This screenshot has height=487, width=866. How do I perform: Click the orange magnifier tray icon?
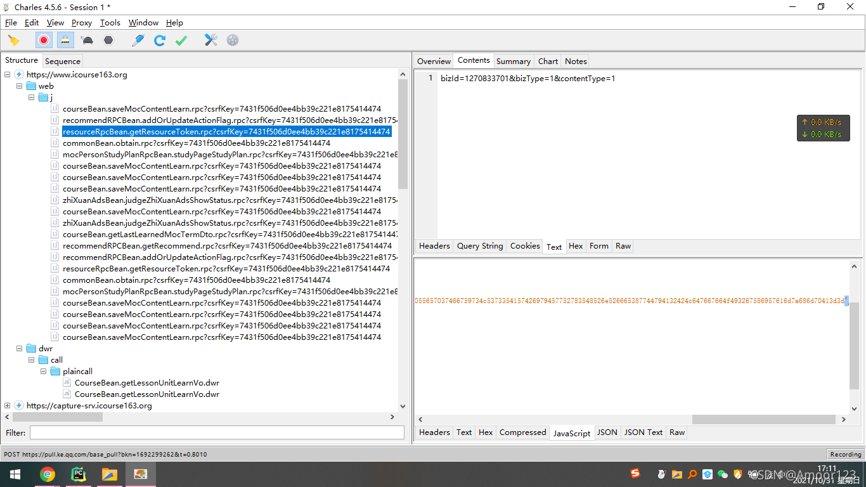pyautogui.click(x=692, y=474)
